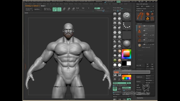180x101 pixels.
Task: Click the Projection Master button
Action: 29,9
